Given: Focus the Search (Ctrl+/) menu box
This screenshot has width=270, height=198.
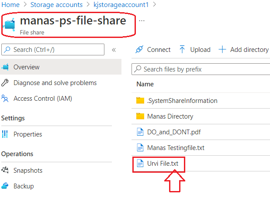Looking at the screenshot, I should pos(53,50).
